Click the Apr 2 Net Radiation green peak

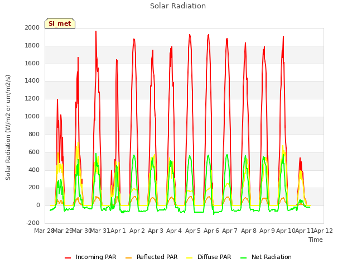pos(134,155)
